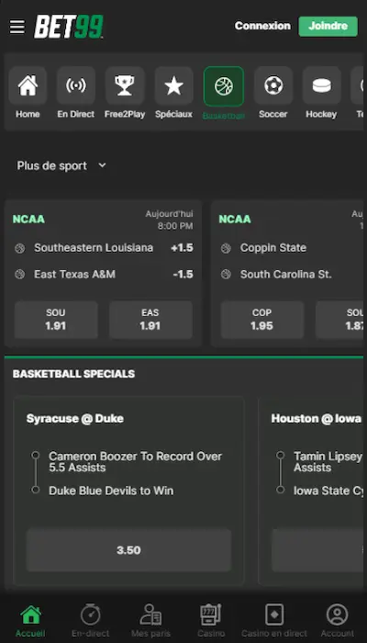This screenshot has height=643, width=367.
Task: Click the Joindre button
Action: tap(328, 27)
